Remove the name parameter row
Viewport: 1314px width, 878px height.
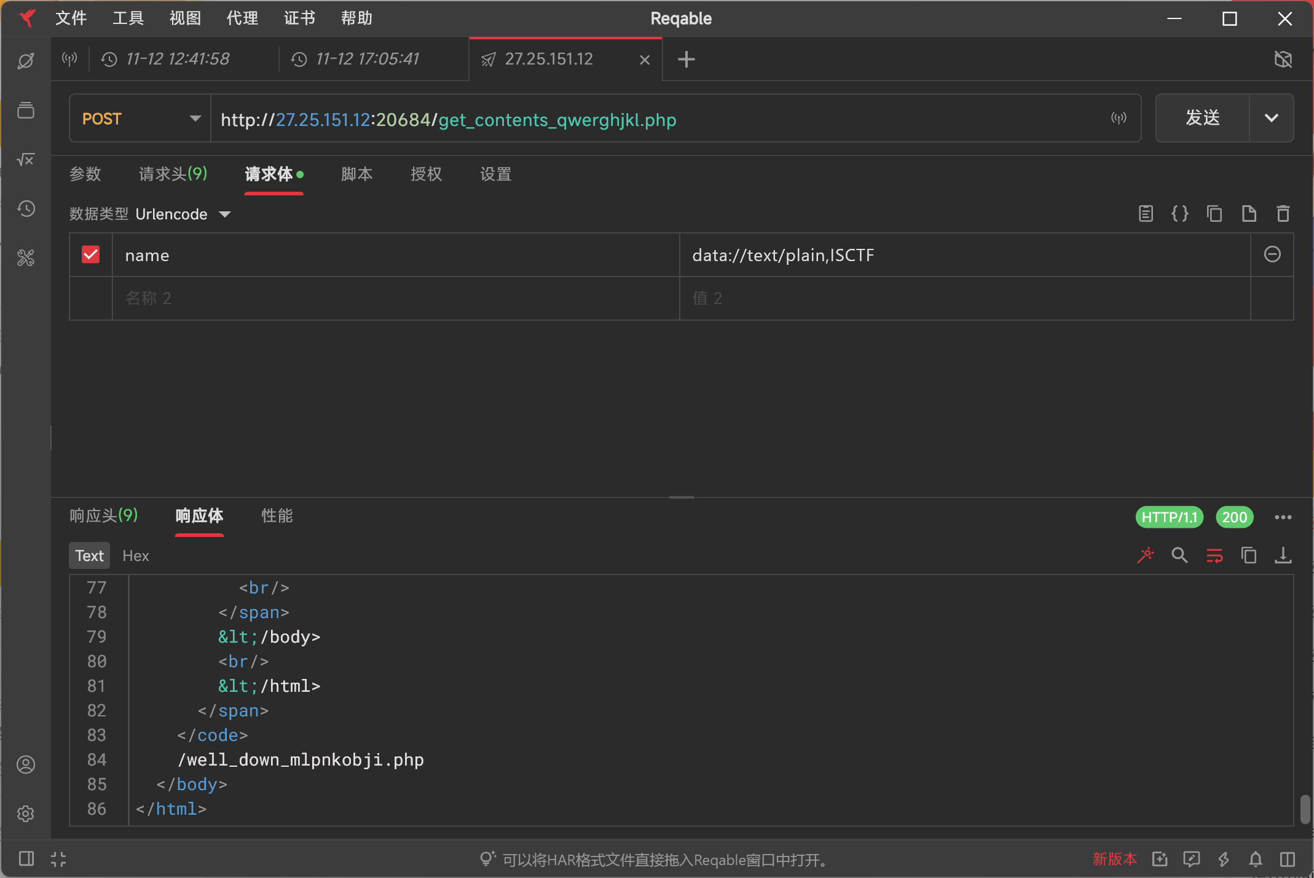click(1272, 254)
